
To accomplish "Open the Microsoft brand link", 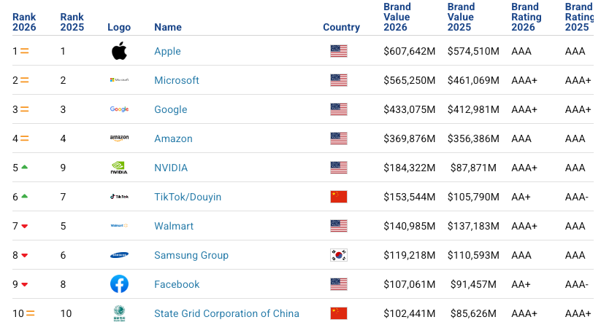I will 176,80.
